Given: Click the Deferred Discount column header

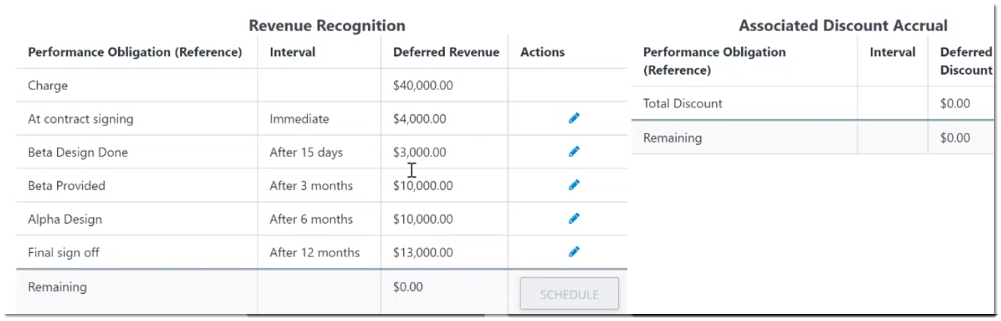Looking at the screenshot, I should click(966, 61).
